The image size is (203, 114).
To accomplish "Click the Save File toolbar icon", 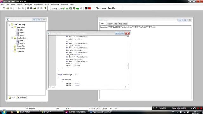I will pyautogui.click(x=11, y=9).
